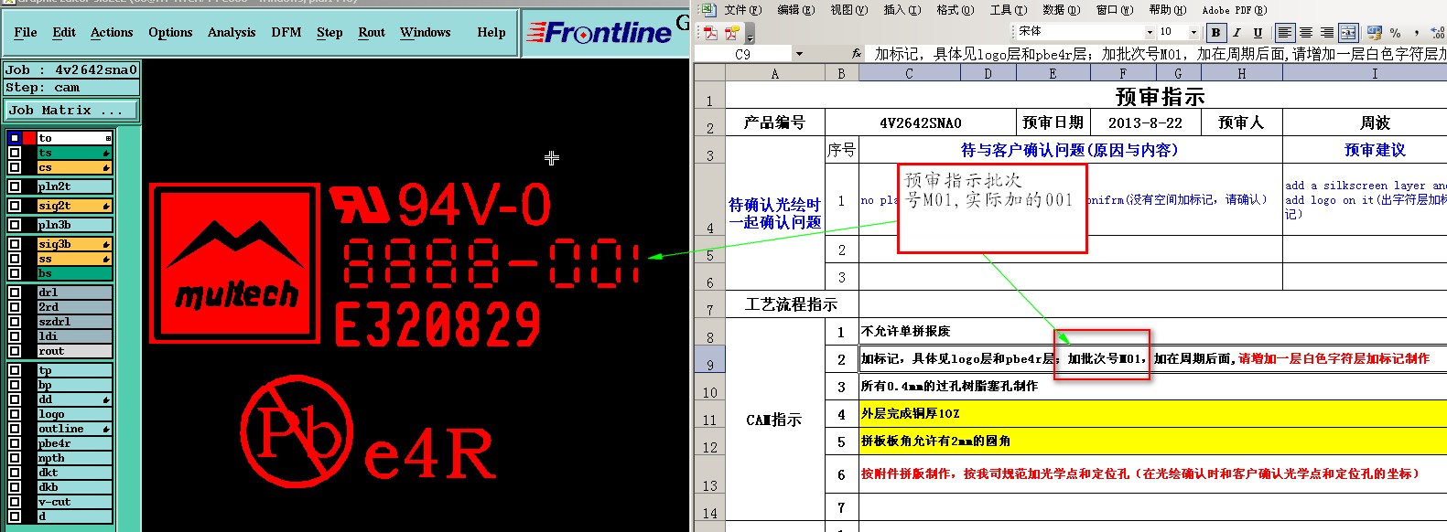Viewport: 1447px width, 532px height.
Task: Select the 'szdrl' layer row
Action: coord(74,322)
